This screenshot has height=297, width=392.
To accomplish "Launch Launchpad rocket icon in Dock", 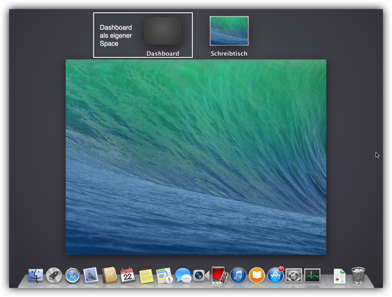I will point(54,275).
